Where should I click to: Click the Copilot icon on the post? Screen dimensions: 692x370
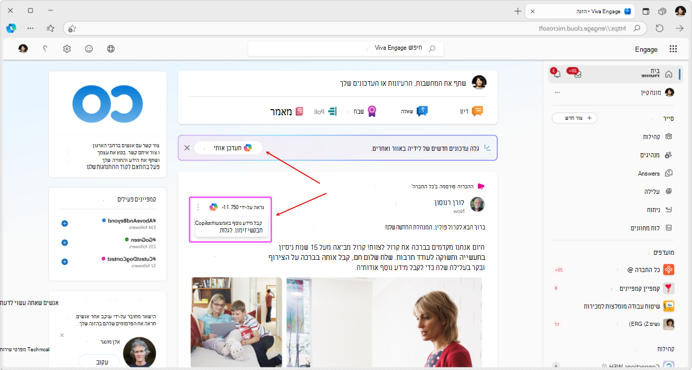coord(213,207)
